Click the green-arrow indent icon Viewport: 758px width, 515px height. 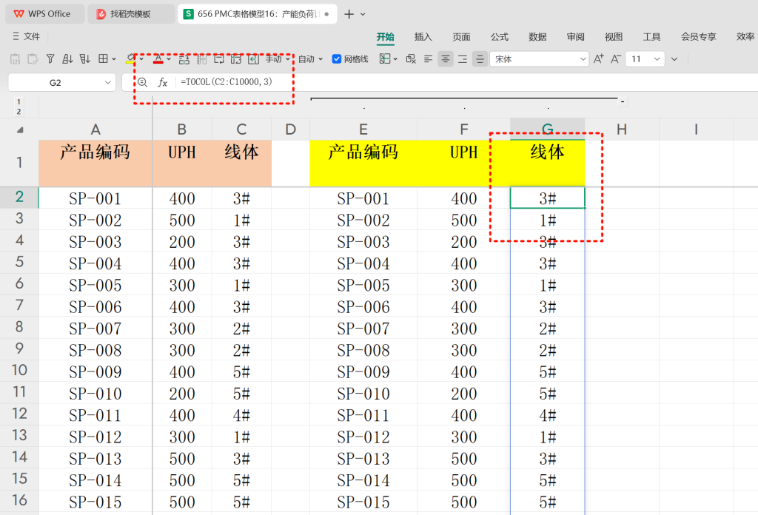click(x=253, y=59)
